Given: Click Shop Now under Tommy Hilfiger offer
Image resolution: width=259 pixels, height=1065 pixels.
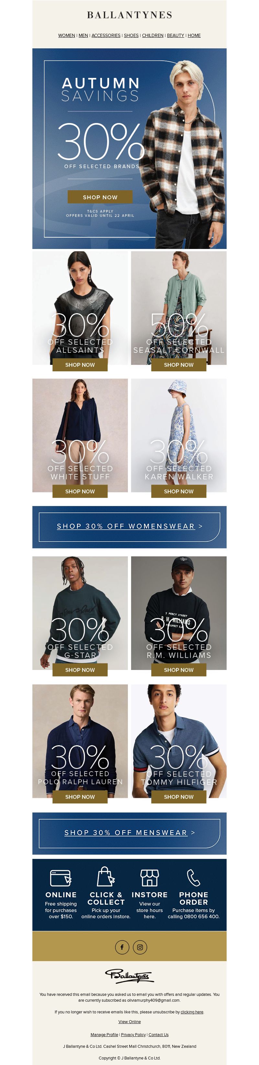Looking at the screenshot, I should [x=179, y=797].
